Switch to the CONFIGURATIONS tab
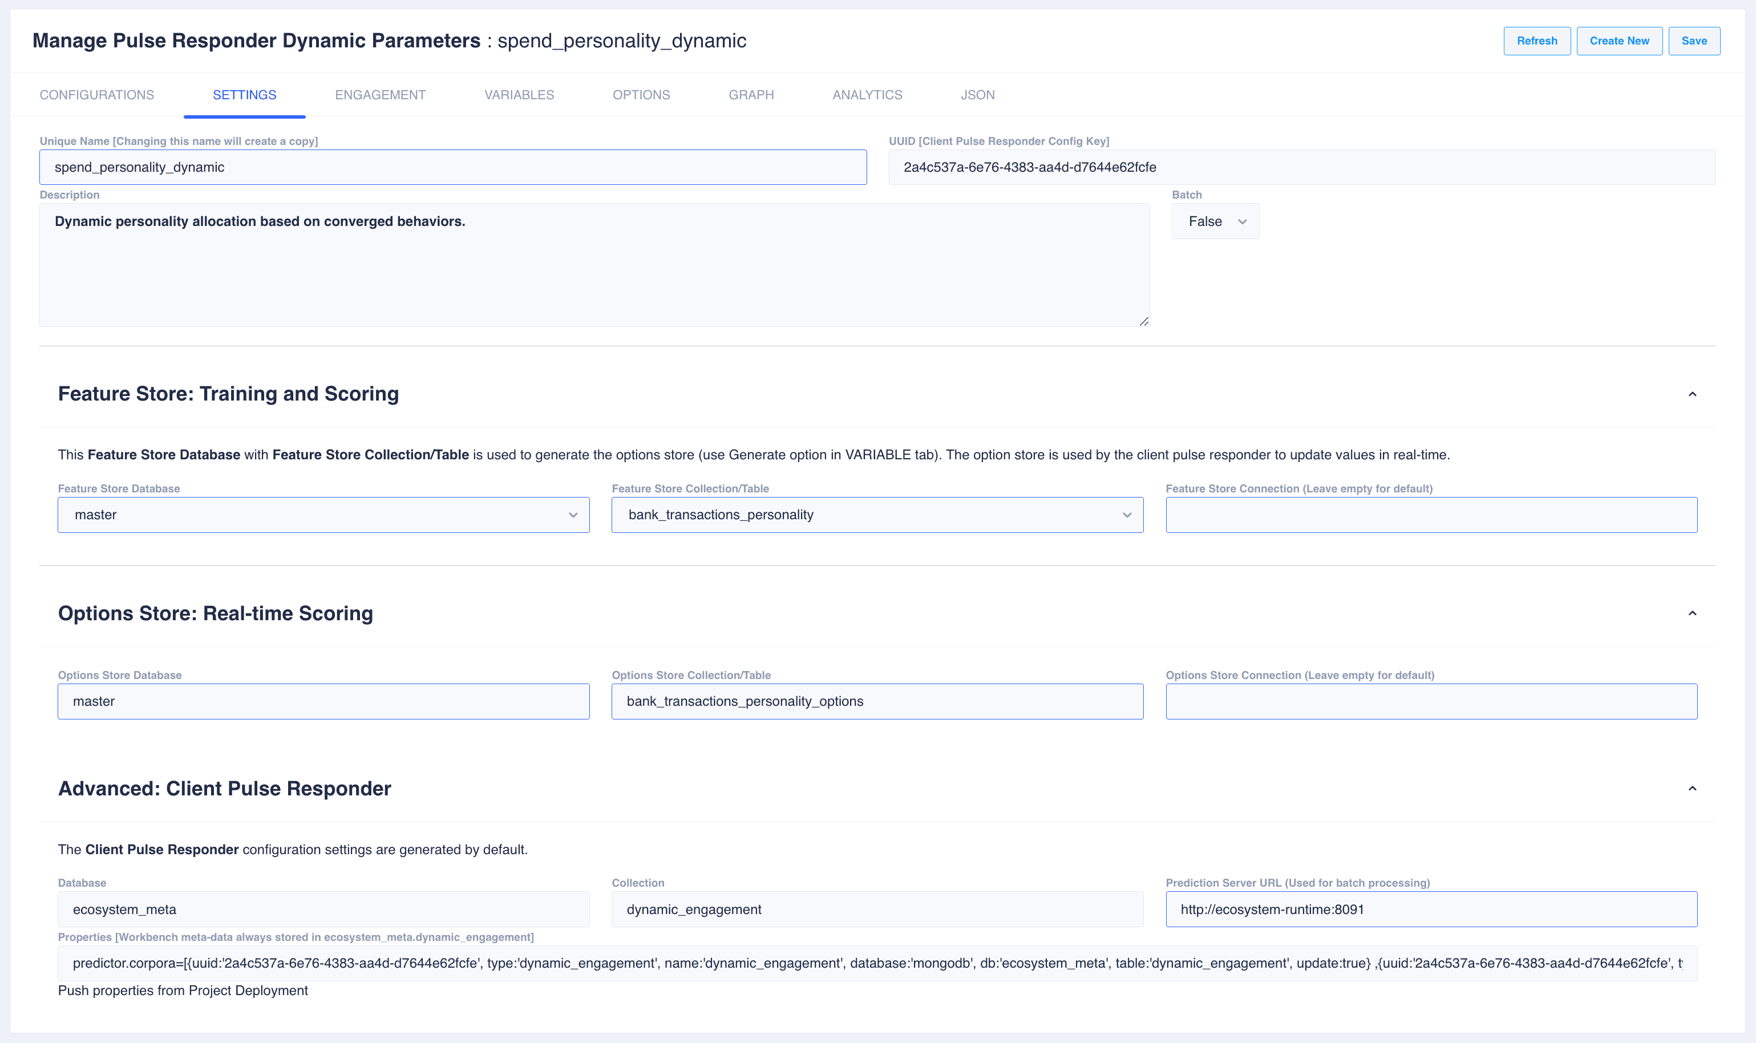The height and width of the screenshot is (1043, 1756). pos(96,95)
